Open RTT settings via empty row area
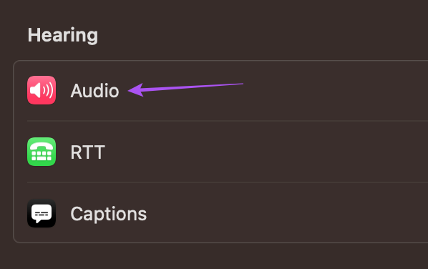 tap(273, 152)
